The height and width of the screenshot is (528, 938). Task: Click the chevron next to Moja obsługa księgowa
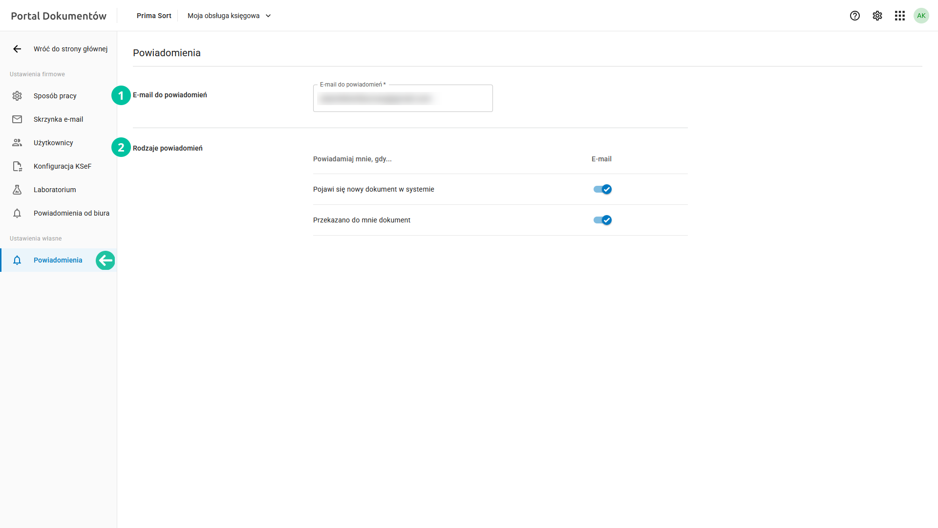(x=268, y=16)
